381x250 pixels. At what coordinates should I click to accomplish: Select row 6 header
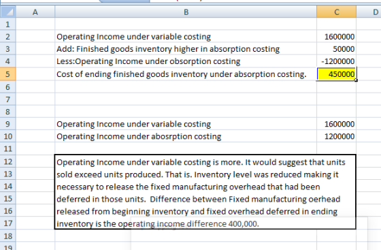click(x=8, y=87)
